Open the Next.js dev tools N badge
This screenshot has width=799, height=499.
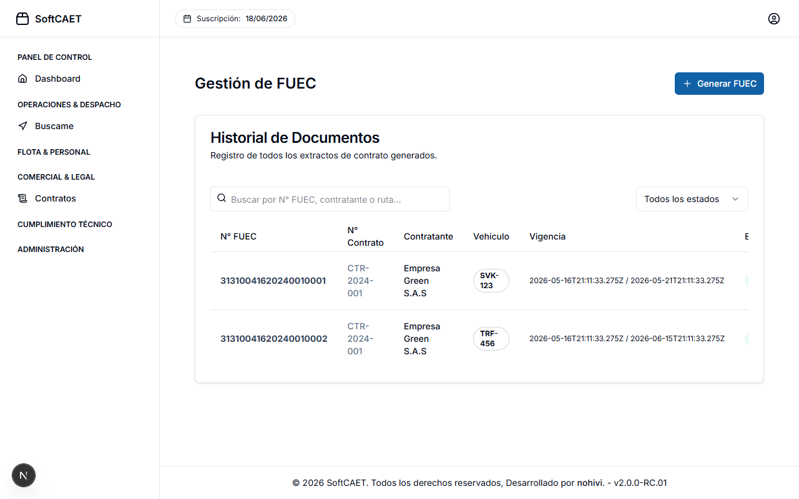click(x=24, y=475)
